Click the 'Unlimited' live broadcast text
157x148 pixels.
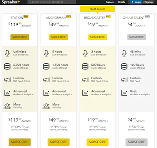point(20,52)
